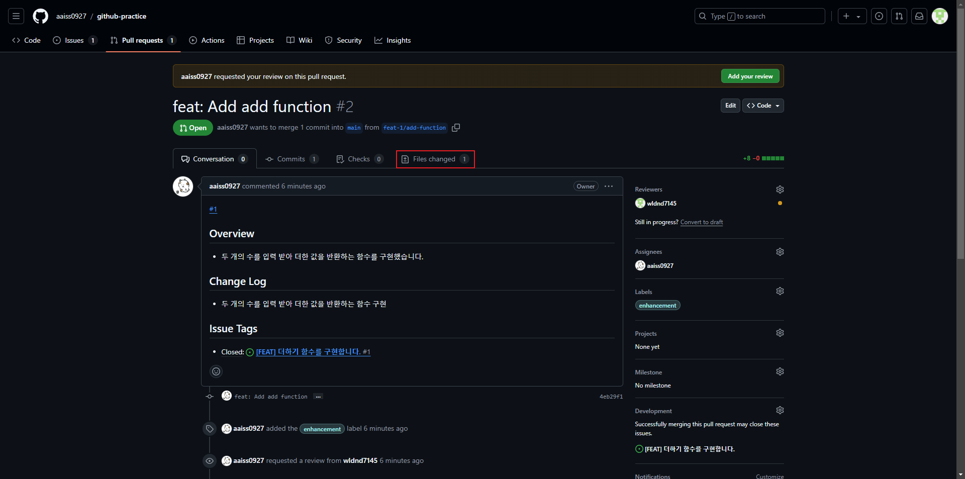The image size is (965, 479).
Task: Open the #1 issue reference link
Action: 213,209
